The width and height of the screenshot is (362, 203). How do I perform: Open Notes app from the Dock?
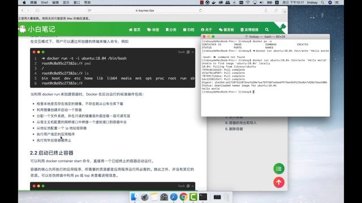[154, 197]
